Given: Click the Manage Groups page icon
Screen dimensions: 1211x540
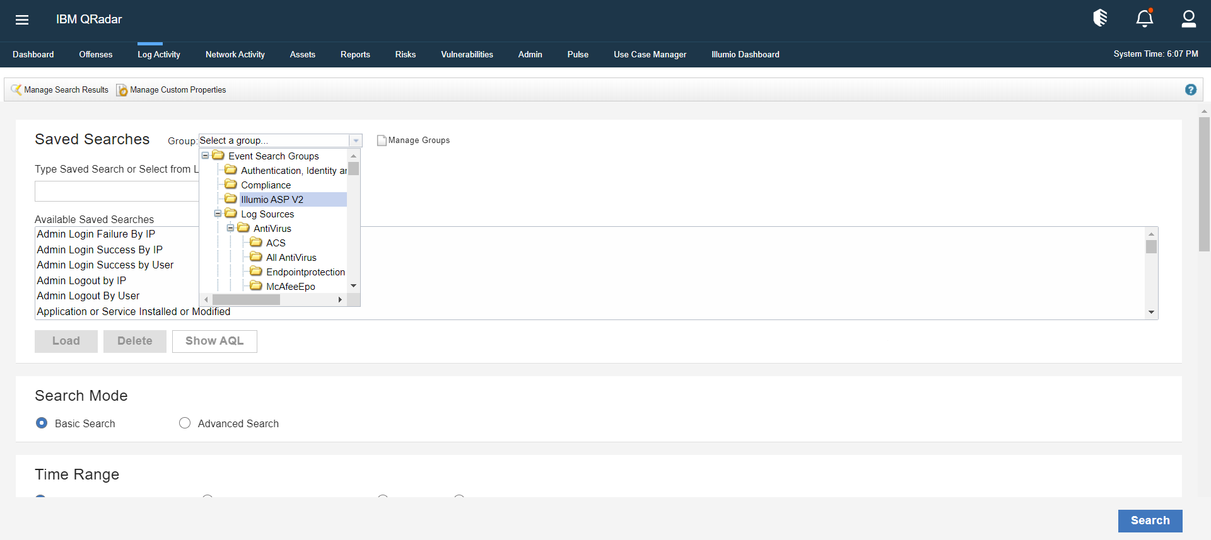Looking at the screenshot, I should [x=382, y=141].
